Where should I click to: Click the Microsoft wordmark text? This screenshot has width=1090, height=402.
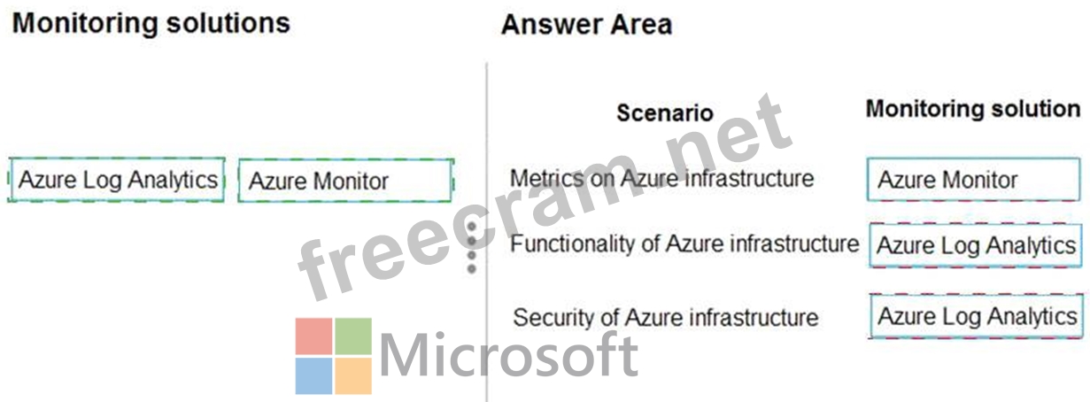pos(508,356)
